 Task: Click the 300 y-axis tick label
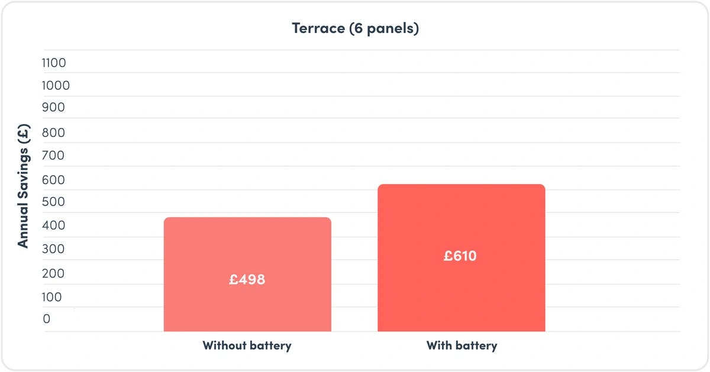(54, 249)
